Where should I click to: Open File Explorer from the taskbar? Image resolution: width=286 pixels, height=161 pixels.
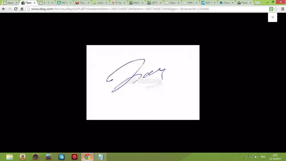pyautogui.click(x=10, y=157)
